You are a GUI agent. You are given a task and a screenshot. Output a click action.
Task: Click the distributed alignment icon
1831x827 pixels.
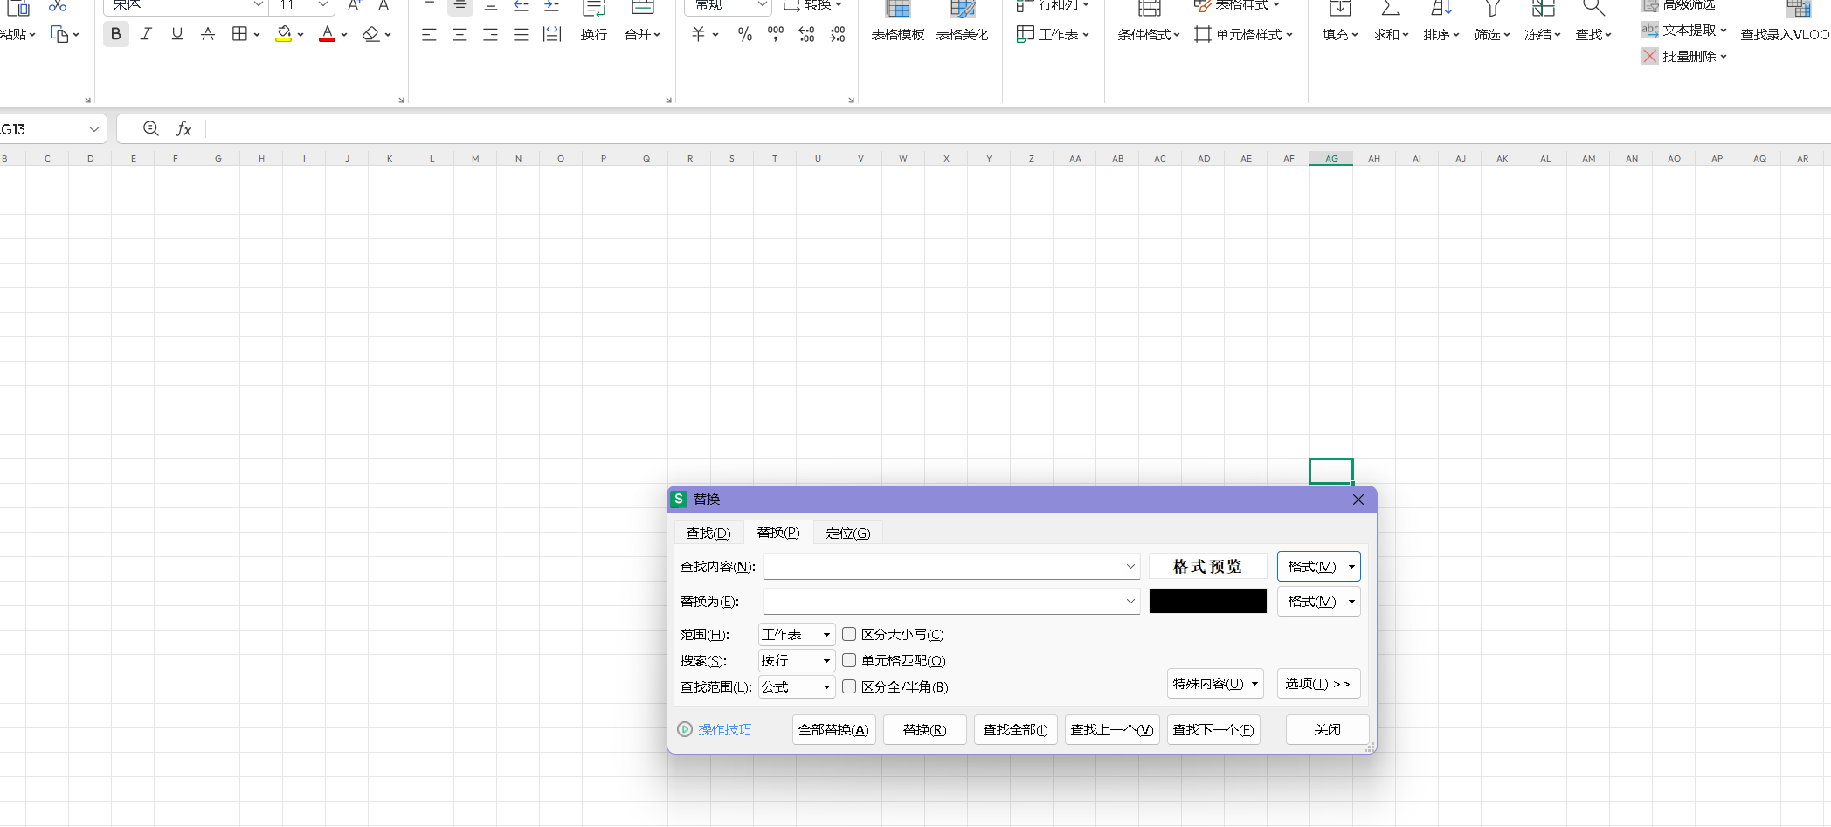coord(552,35)
